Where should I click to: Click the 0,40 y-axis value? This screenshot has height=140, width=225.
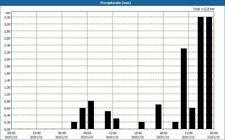tap(7, 115)
